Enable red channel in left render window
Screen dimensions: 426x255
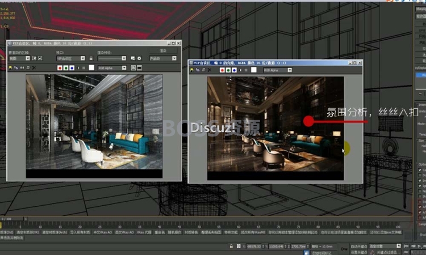click(x=60, y=68)
